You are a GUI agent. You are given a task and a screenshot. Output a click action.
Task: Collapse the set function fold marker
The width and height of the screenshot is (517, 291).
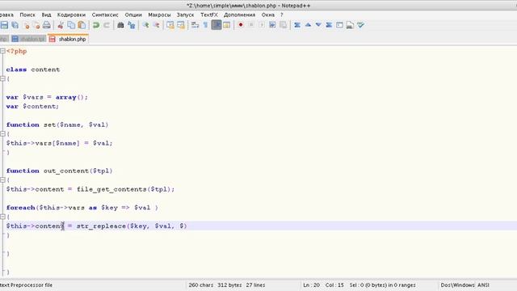[2, 133]
